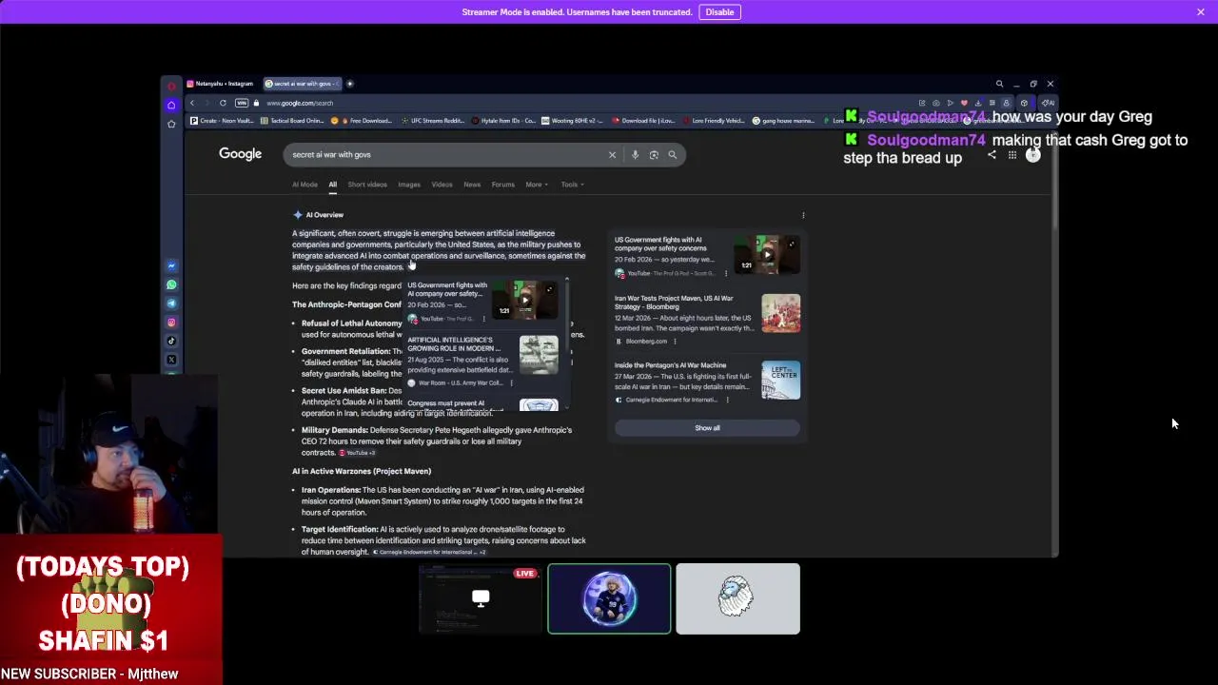The image size is (1218, 685).
Task: Select the grey avatar participant tile
Action: pos(738,598)
